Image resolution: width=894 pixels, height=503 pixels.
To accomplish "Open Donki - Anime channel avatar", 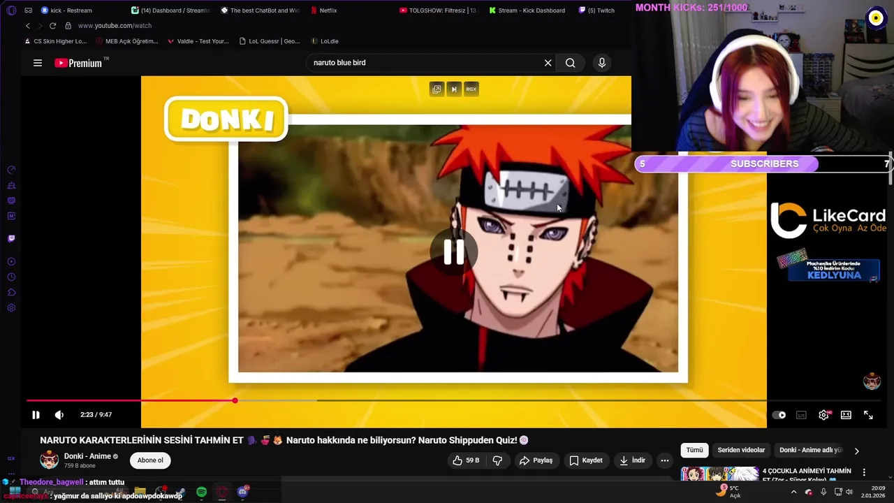I will click(49, 460).
